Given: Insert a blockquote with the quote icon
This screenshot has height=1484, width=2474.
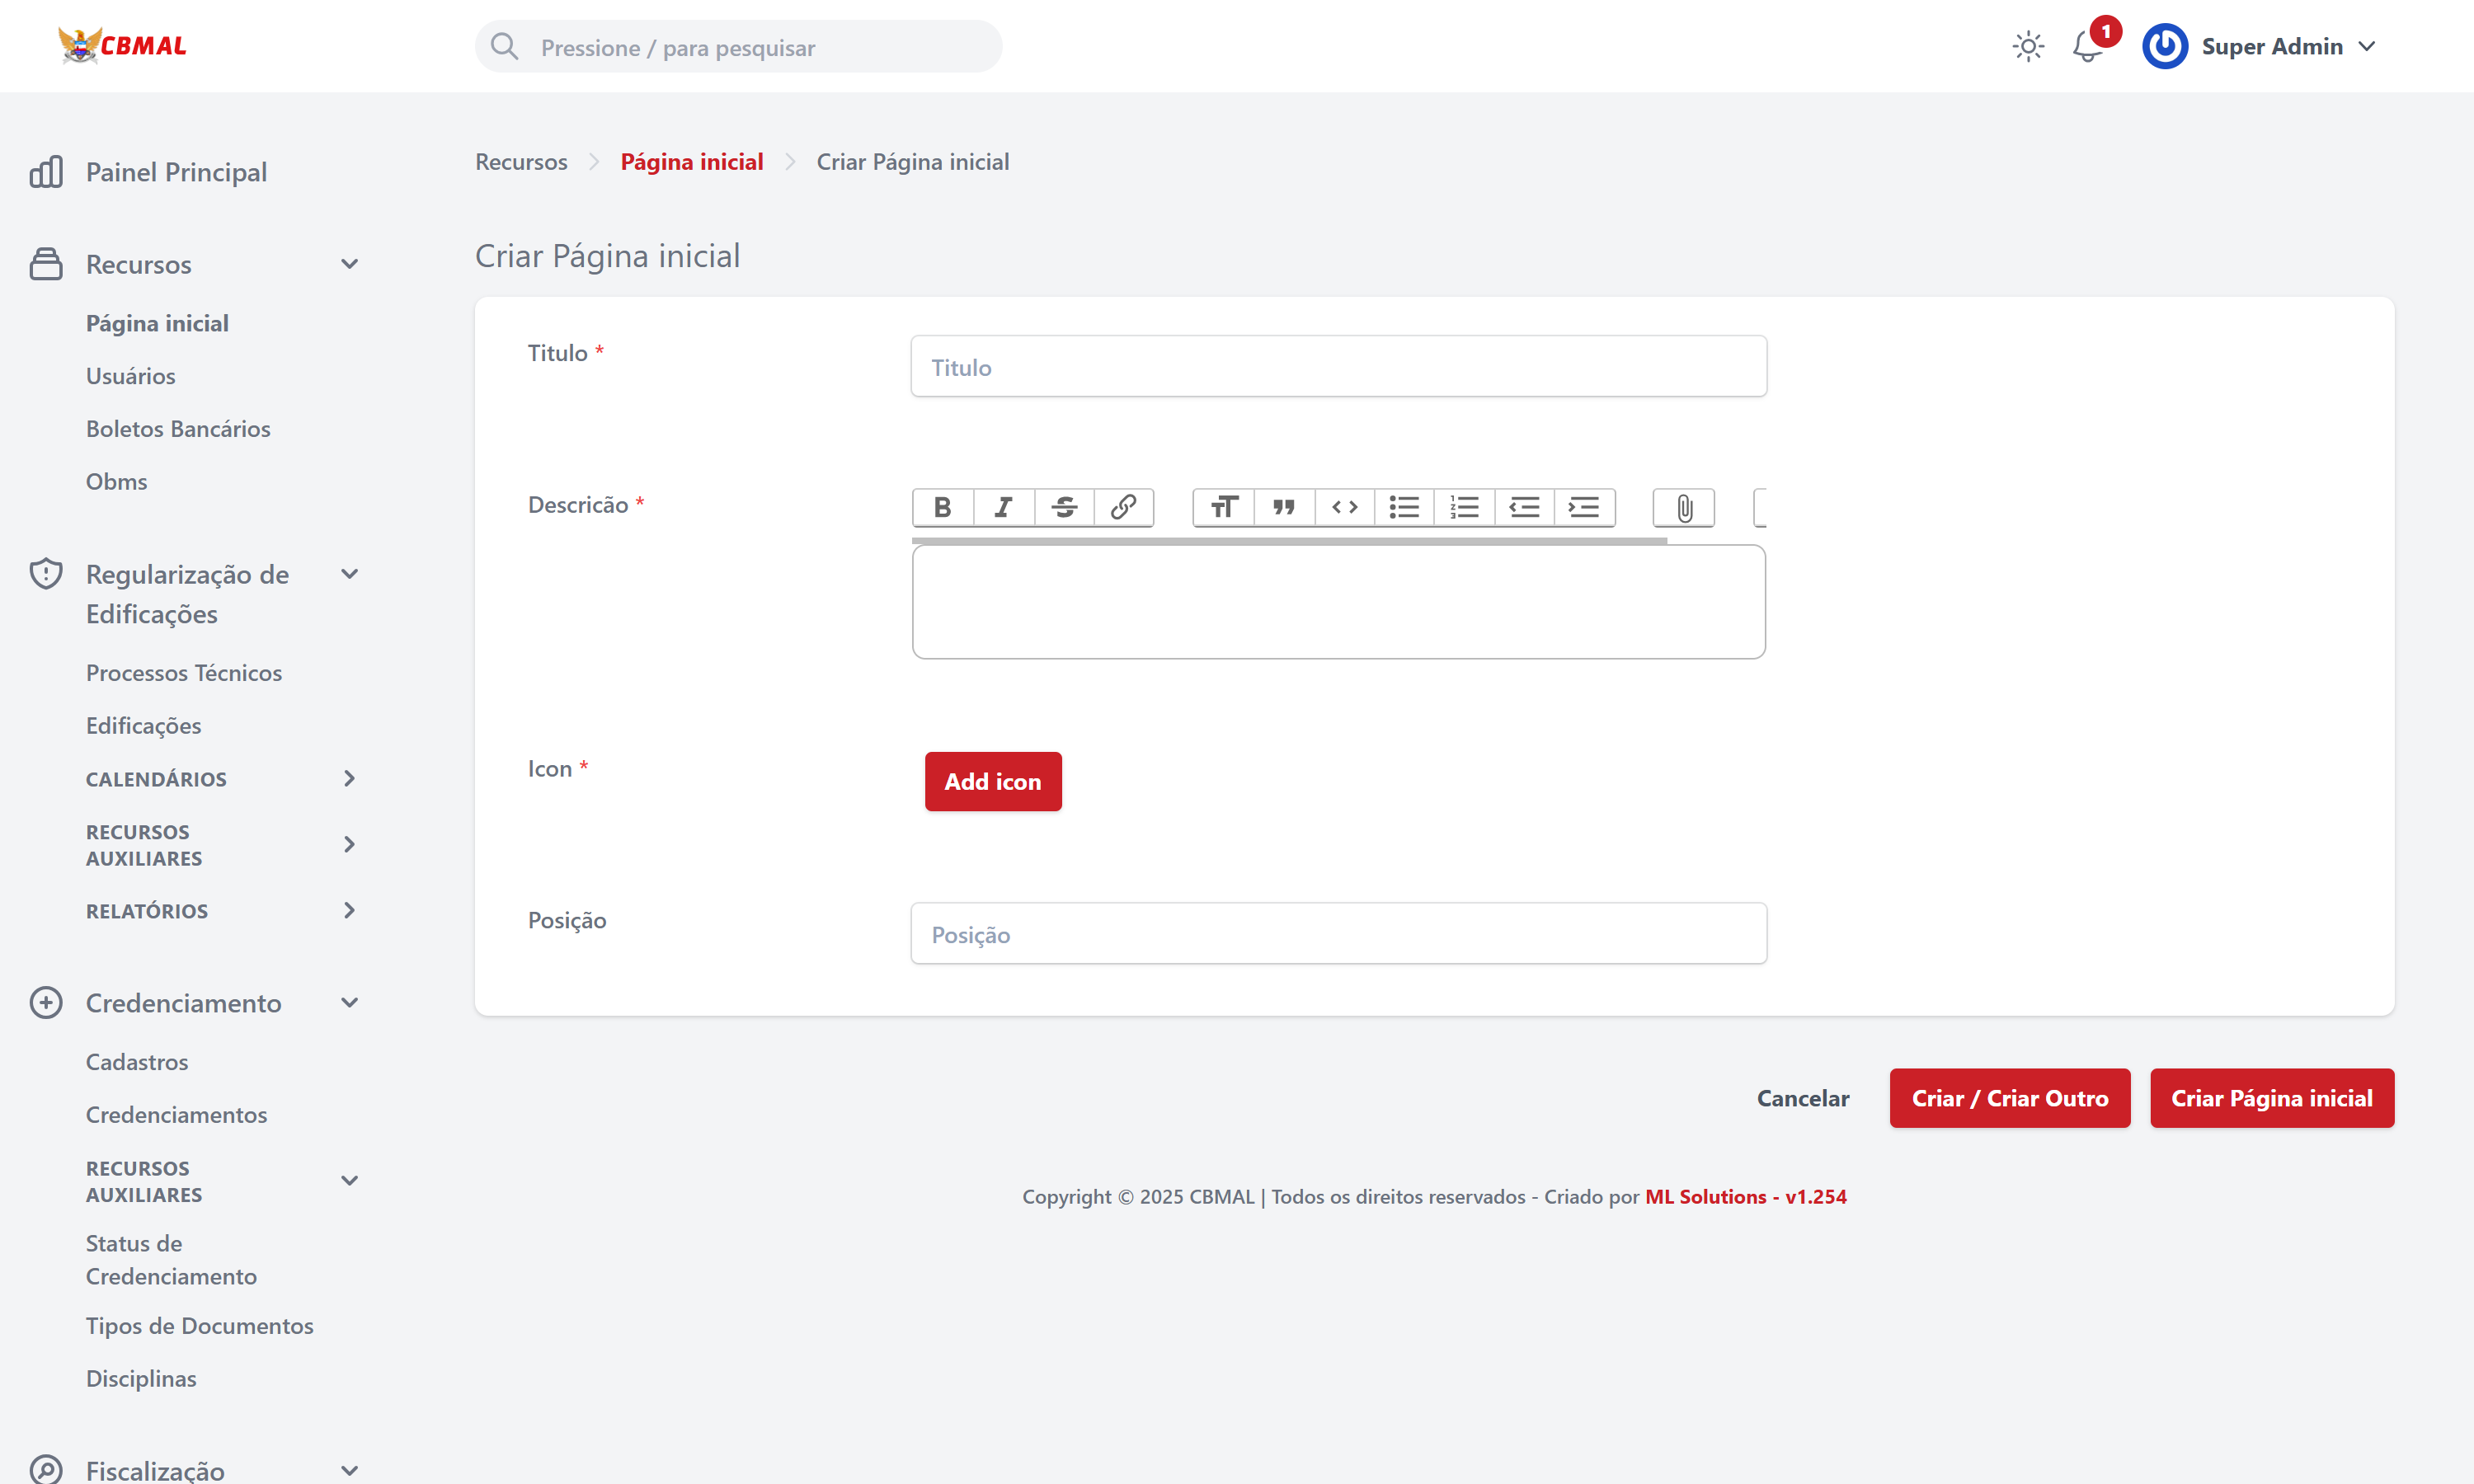Looking at the screenshot, I should pyautogui.click(x=1284, y=507).
